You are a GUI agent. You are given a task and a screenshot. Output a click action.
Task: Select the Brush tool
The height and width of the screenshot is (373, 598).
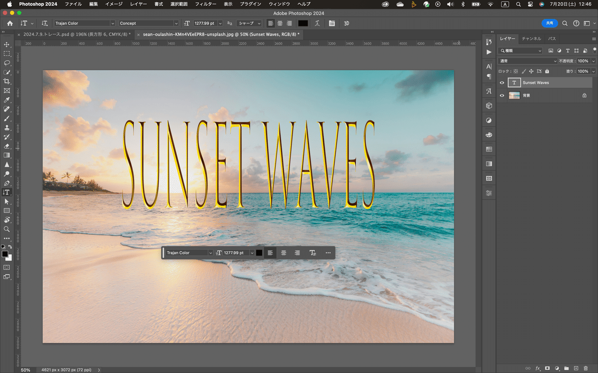[6, 119]
